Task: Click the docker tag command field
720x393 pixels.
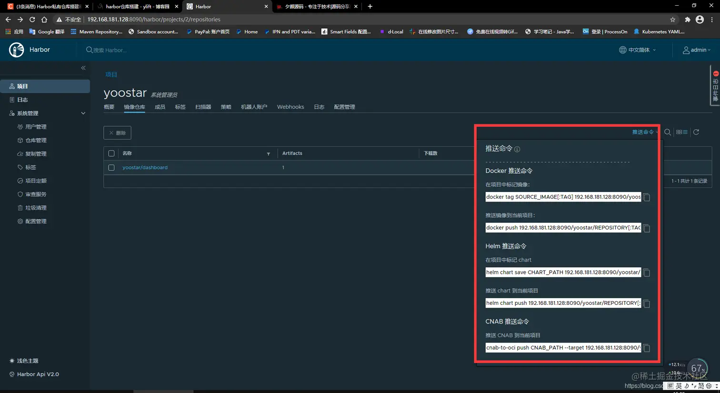Action: coord(563,197)
